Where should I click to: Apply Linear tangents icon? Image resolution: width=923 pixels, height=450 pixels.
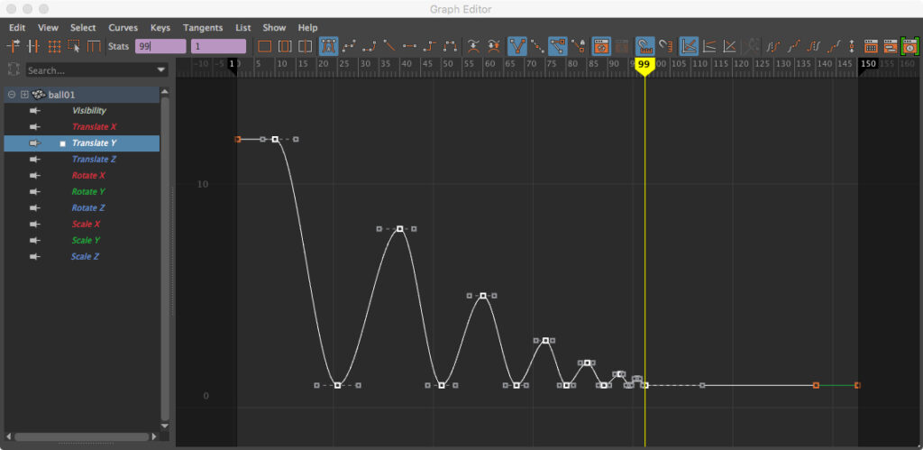coord(389,46)
